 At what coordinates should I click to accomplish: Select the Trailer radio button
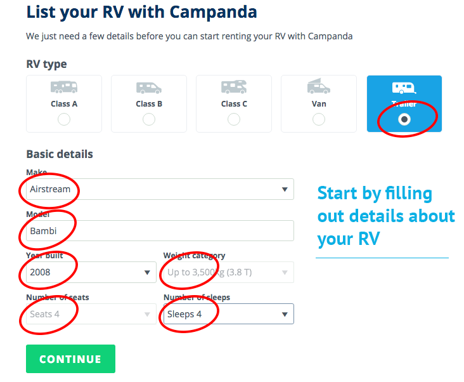404,119
